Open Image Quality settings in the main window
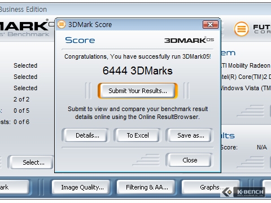271x203 pixels. coord(81,187)
